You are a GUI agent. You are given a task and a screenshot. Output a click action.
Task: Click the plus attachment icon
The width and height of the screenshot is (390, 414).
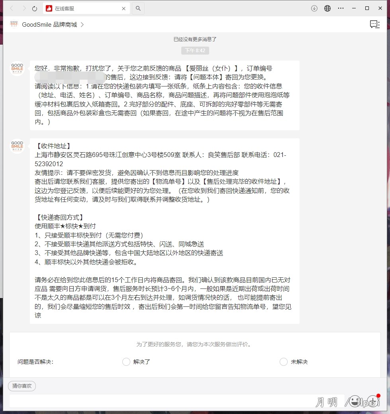coord(373,400)
